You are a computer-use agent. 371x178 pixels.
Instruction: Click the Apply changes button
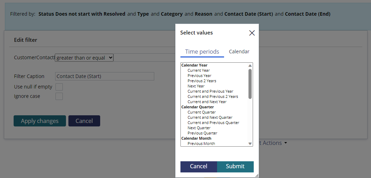click(40, 121)
